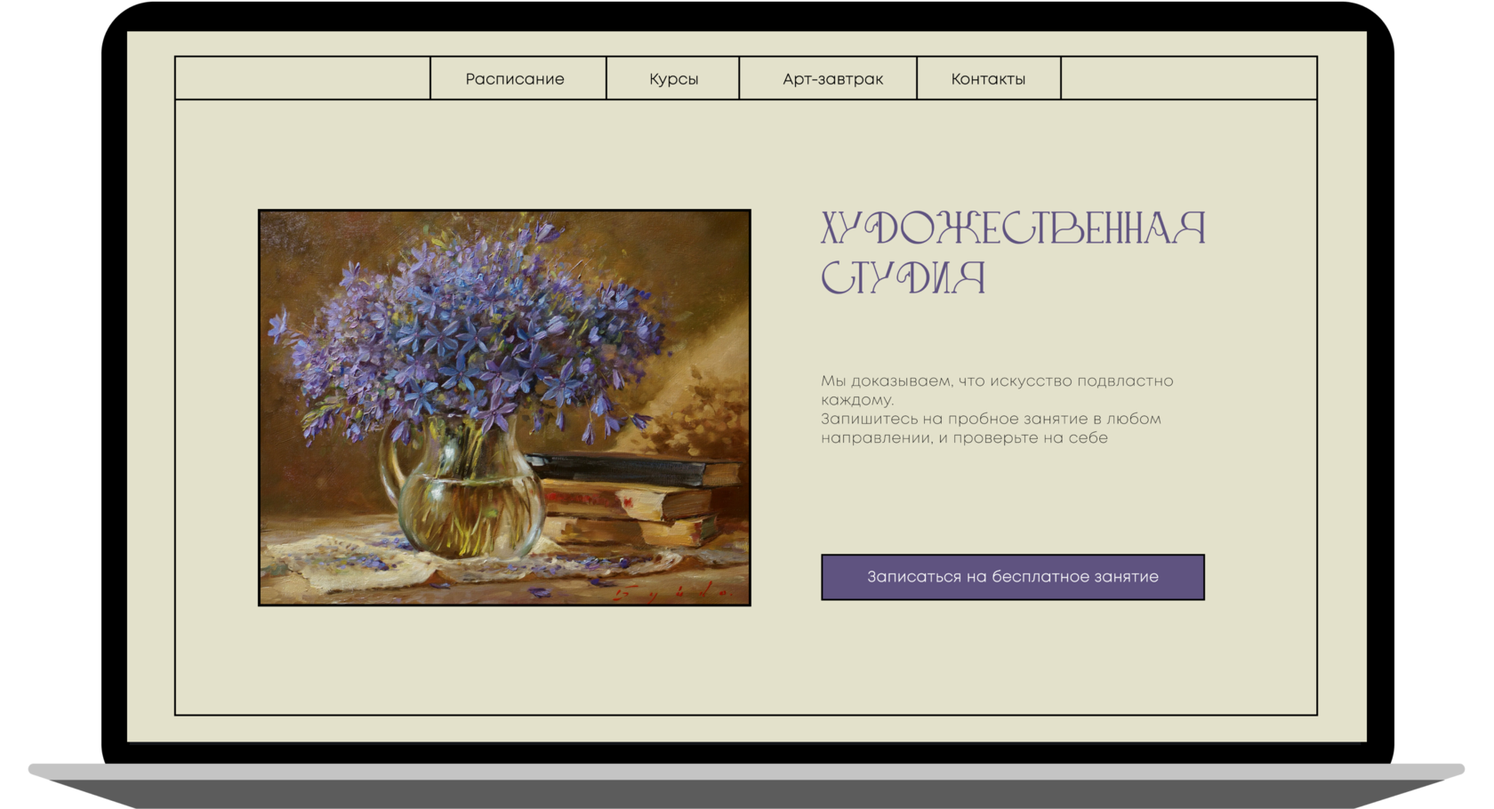
Task: Click the line starting with Мы доказываем
Action: (x=996, y=380)
